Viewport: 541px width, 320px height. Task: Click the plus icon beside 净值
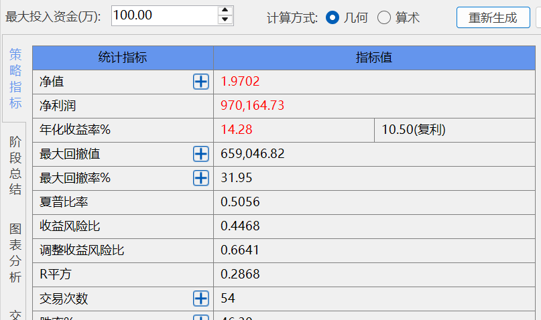201,82
